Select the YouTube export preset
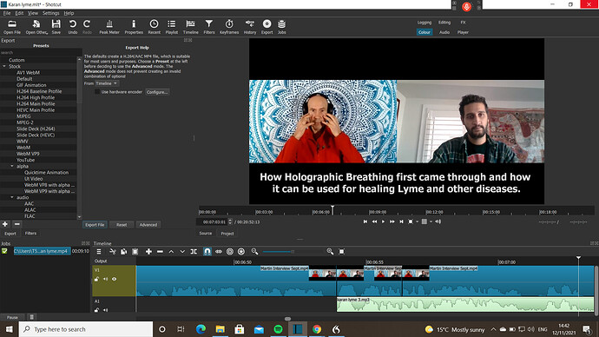 pos(25,160)
